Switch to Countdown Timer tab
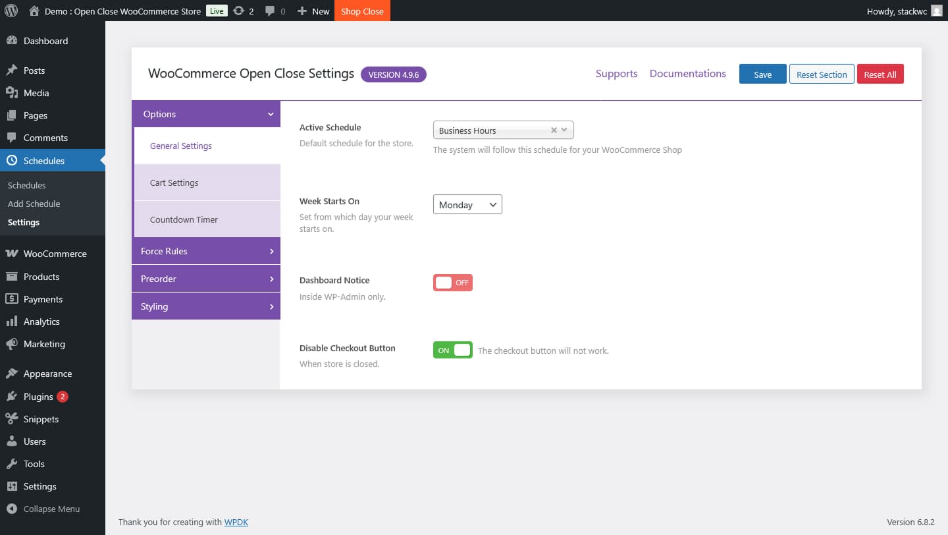948x535 pixels. click(x=207, y=219)
